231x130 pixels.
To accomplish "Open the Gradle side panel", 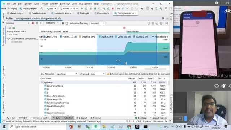I will coord(171,17).
